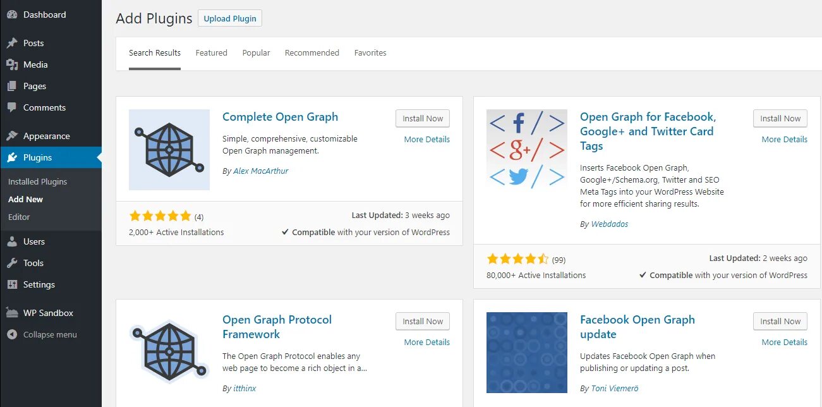Viewport: 822px width, 407px height.
Task: Click author link Alex MacArthur
Action: [x=261, y=171]
